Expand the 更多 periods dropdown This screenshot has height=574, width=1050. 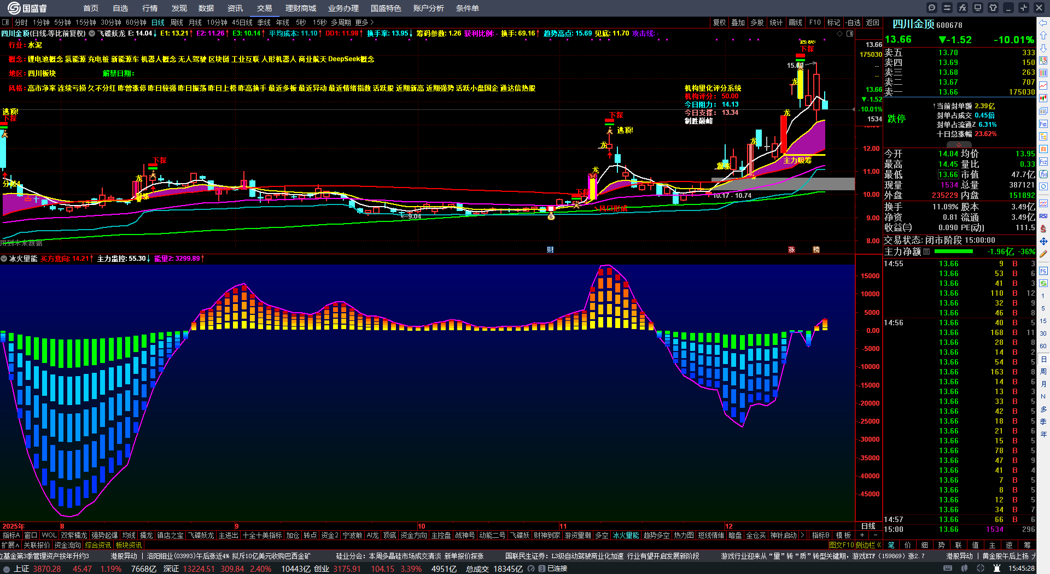(x=364, y=22)
